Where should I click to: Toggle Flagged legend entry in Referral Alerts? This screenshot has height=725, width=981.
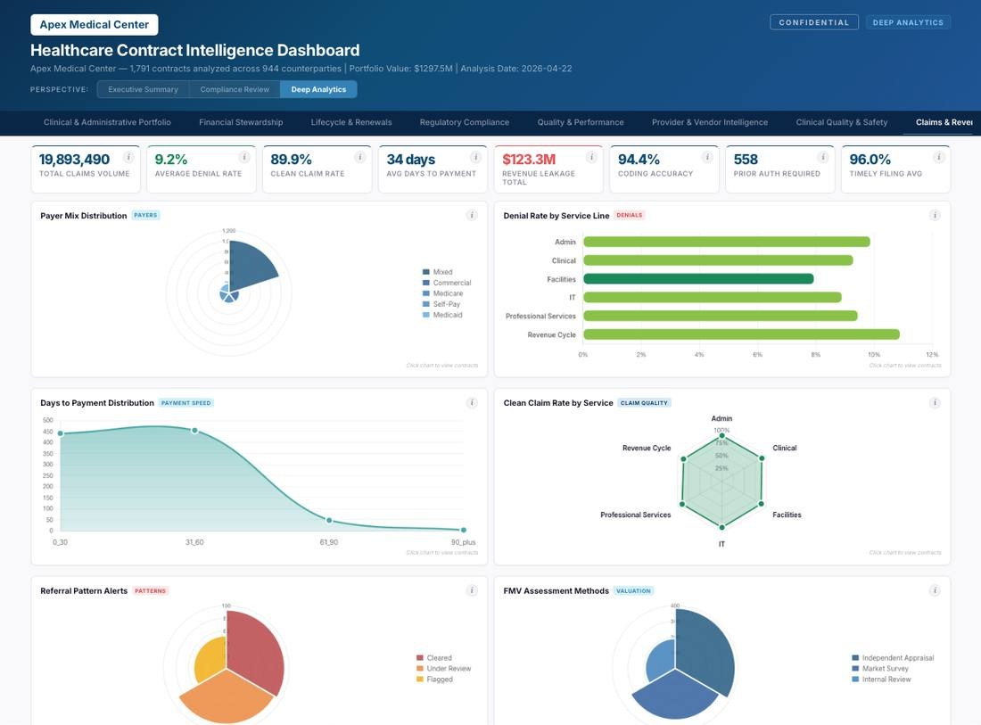tap(434, 680)
